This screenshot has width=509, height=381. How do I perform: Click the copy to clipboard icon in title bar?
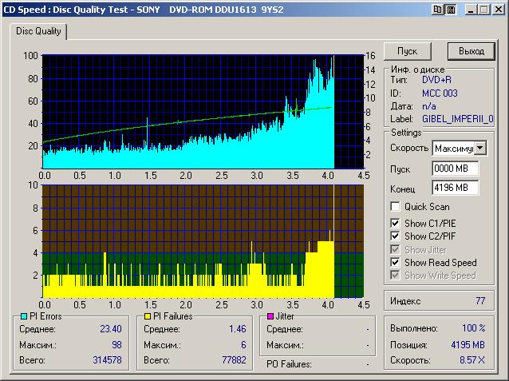click(437, 9)
